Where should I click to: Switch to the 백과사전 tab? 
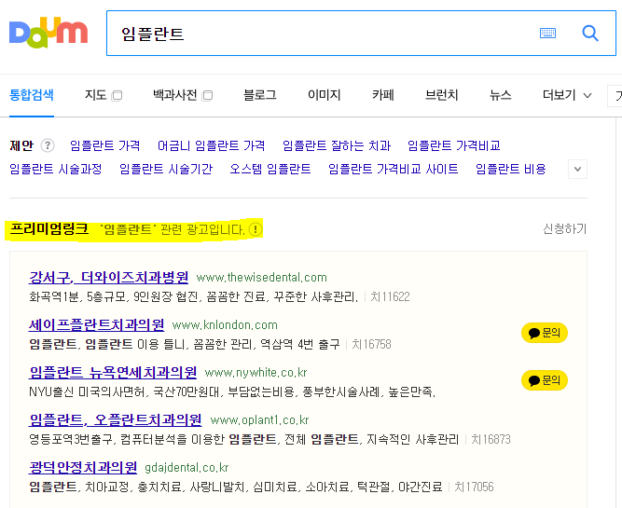(x=175, y=95)
